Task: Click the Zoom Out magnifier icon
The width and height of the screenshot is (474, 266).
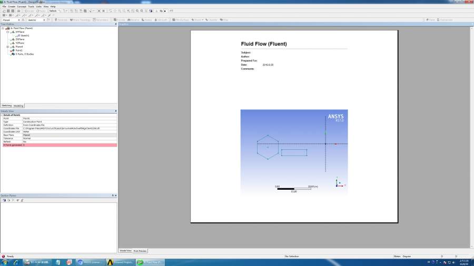Action: 142,11
